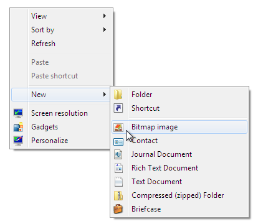The image size is (258, 224).
Task: Create a new Rich Text Document
Action: click(x=179, y=168)
